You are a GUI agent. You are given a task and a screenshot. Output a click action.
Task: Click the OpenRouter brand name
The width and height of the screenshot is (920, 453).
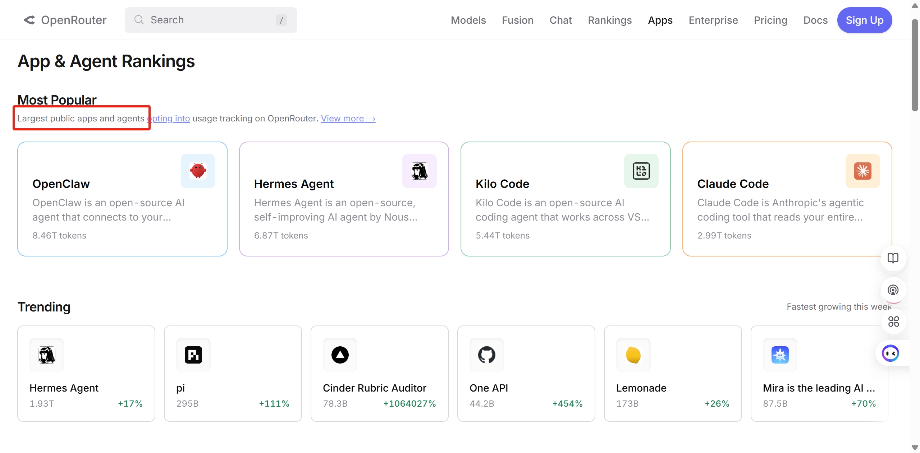[74, 20]
